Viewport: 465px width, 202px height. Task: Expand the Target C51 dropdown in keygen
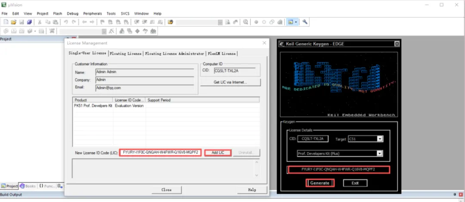[380, 139]
